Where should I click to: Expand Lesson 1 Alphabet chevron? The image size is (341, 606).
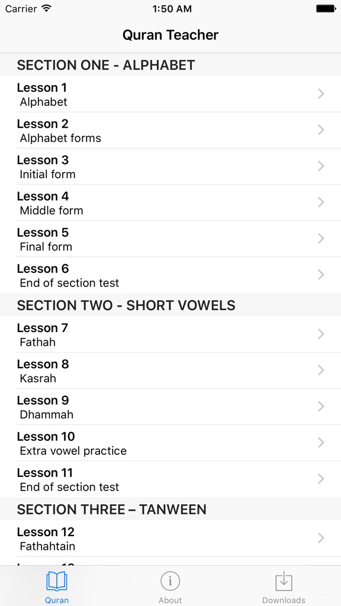(x=320, y=94)
